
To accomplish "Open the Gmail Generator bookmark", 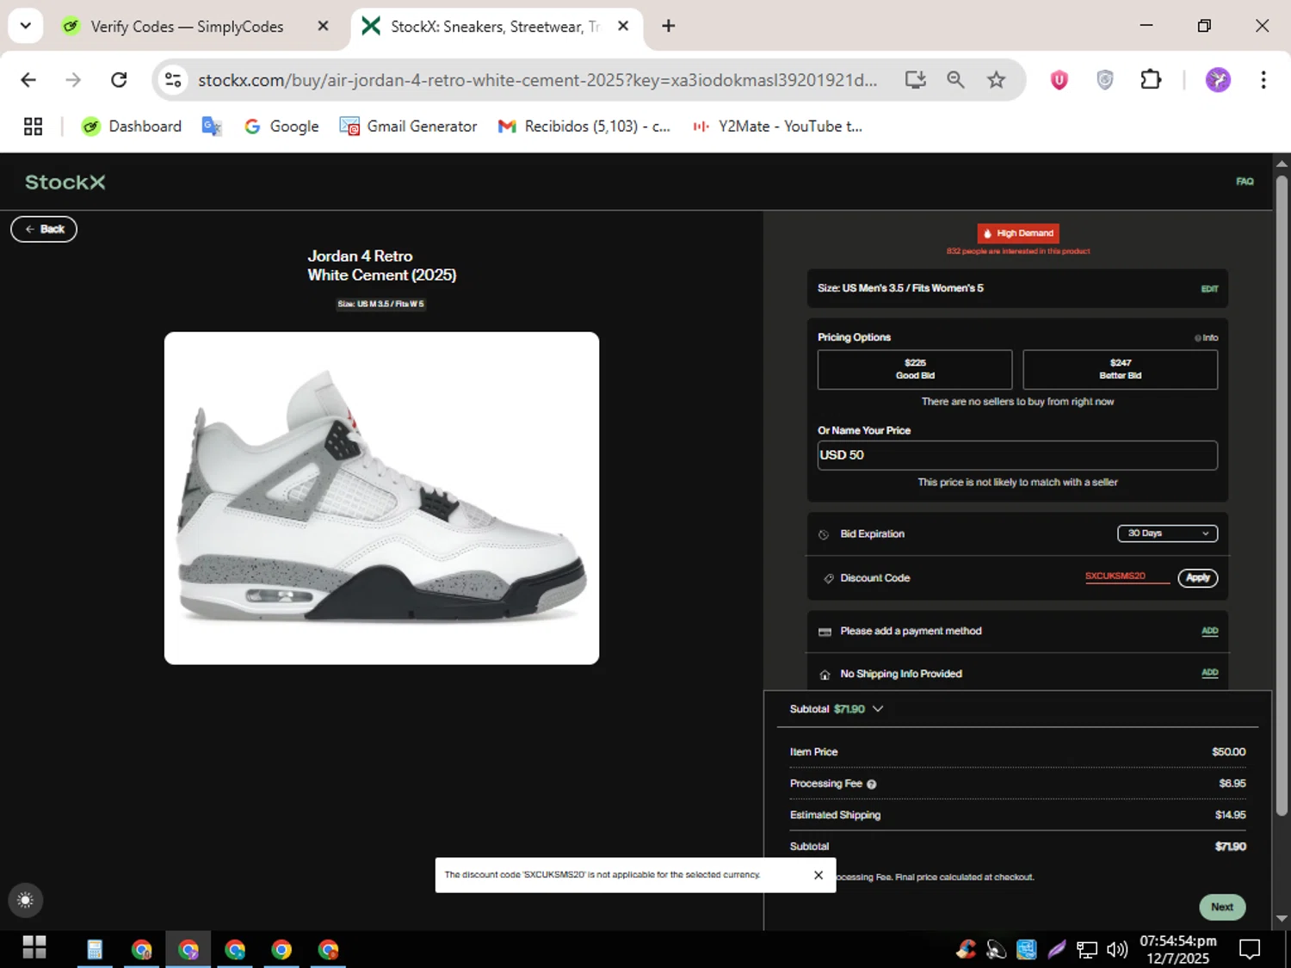I will click(x=408, y=126).
